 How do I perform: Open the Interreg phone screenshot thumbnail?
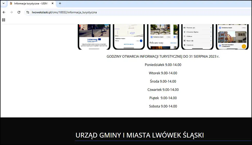click(94, 37)
